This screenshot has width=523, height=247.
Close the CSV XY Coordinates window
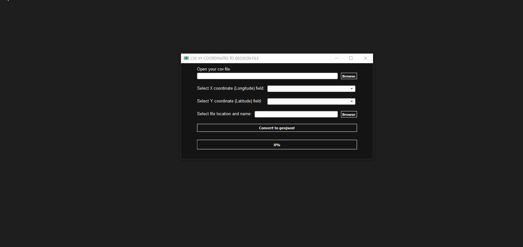pyautogui.click(x=366, y=58)
